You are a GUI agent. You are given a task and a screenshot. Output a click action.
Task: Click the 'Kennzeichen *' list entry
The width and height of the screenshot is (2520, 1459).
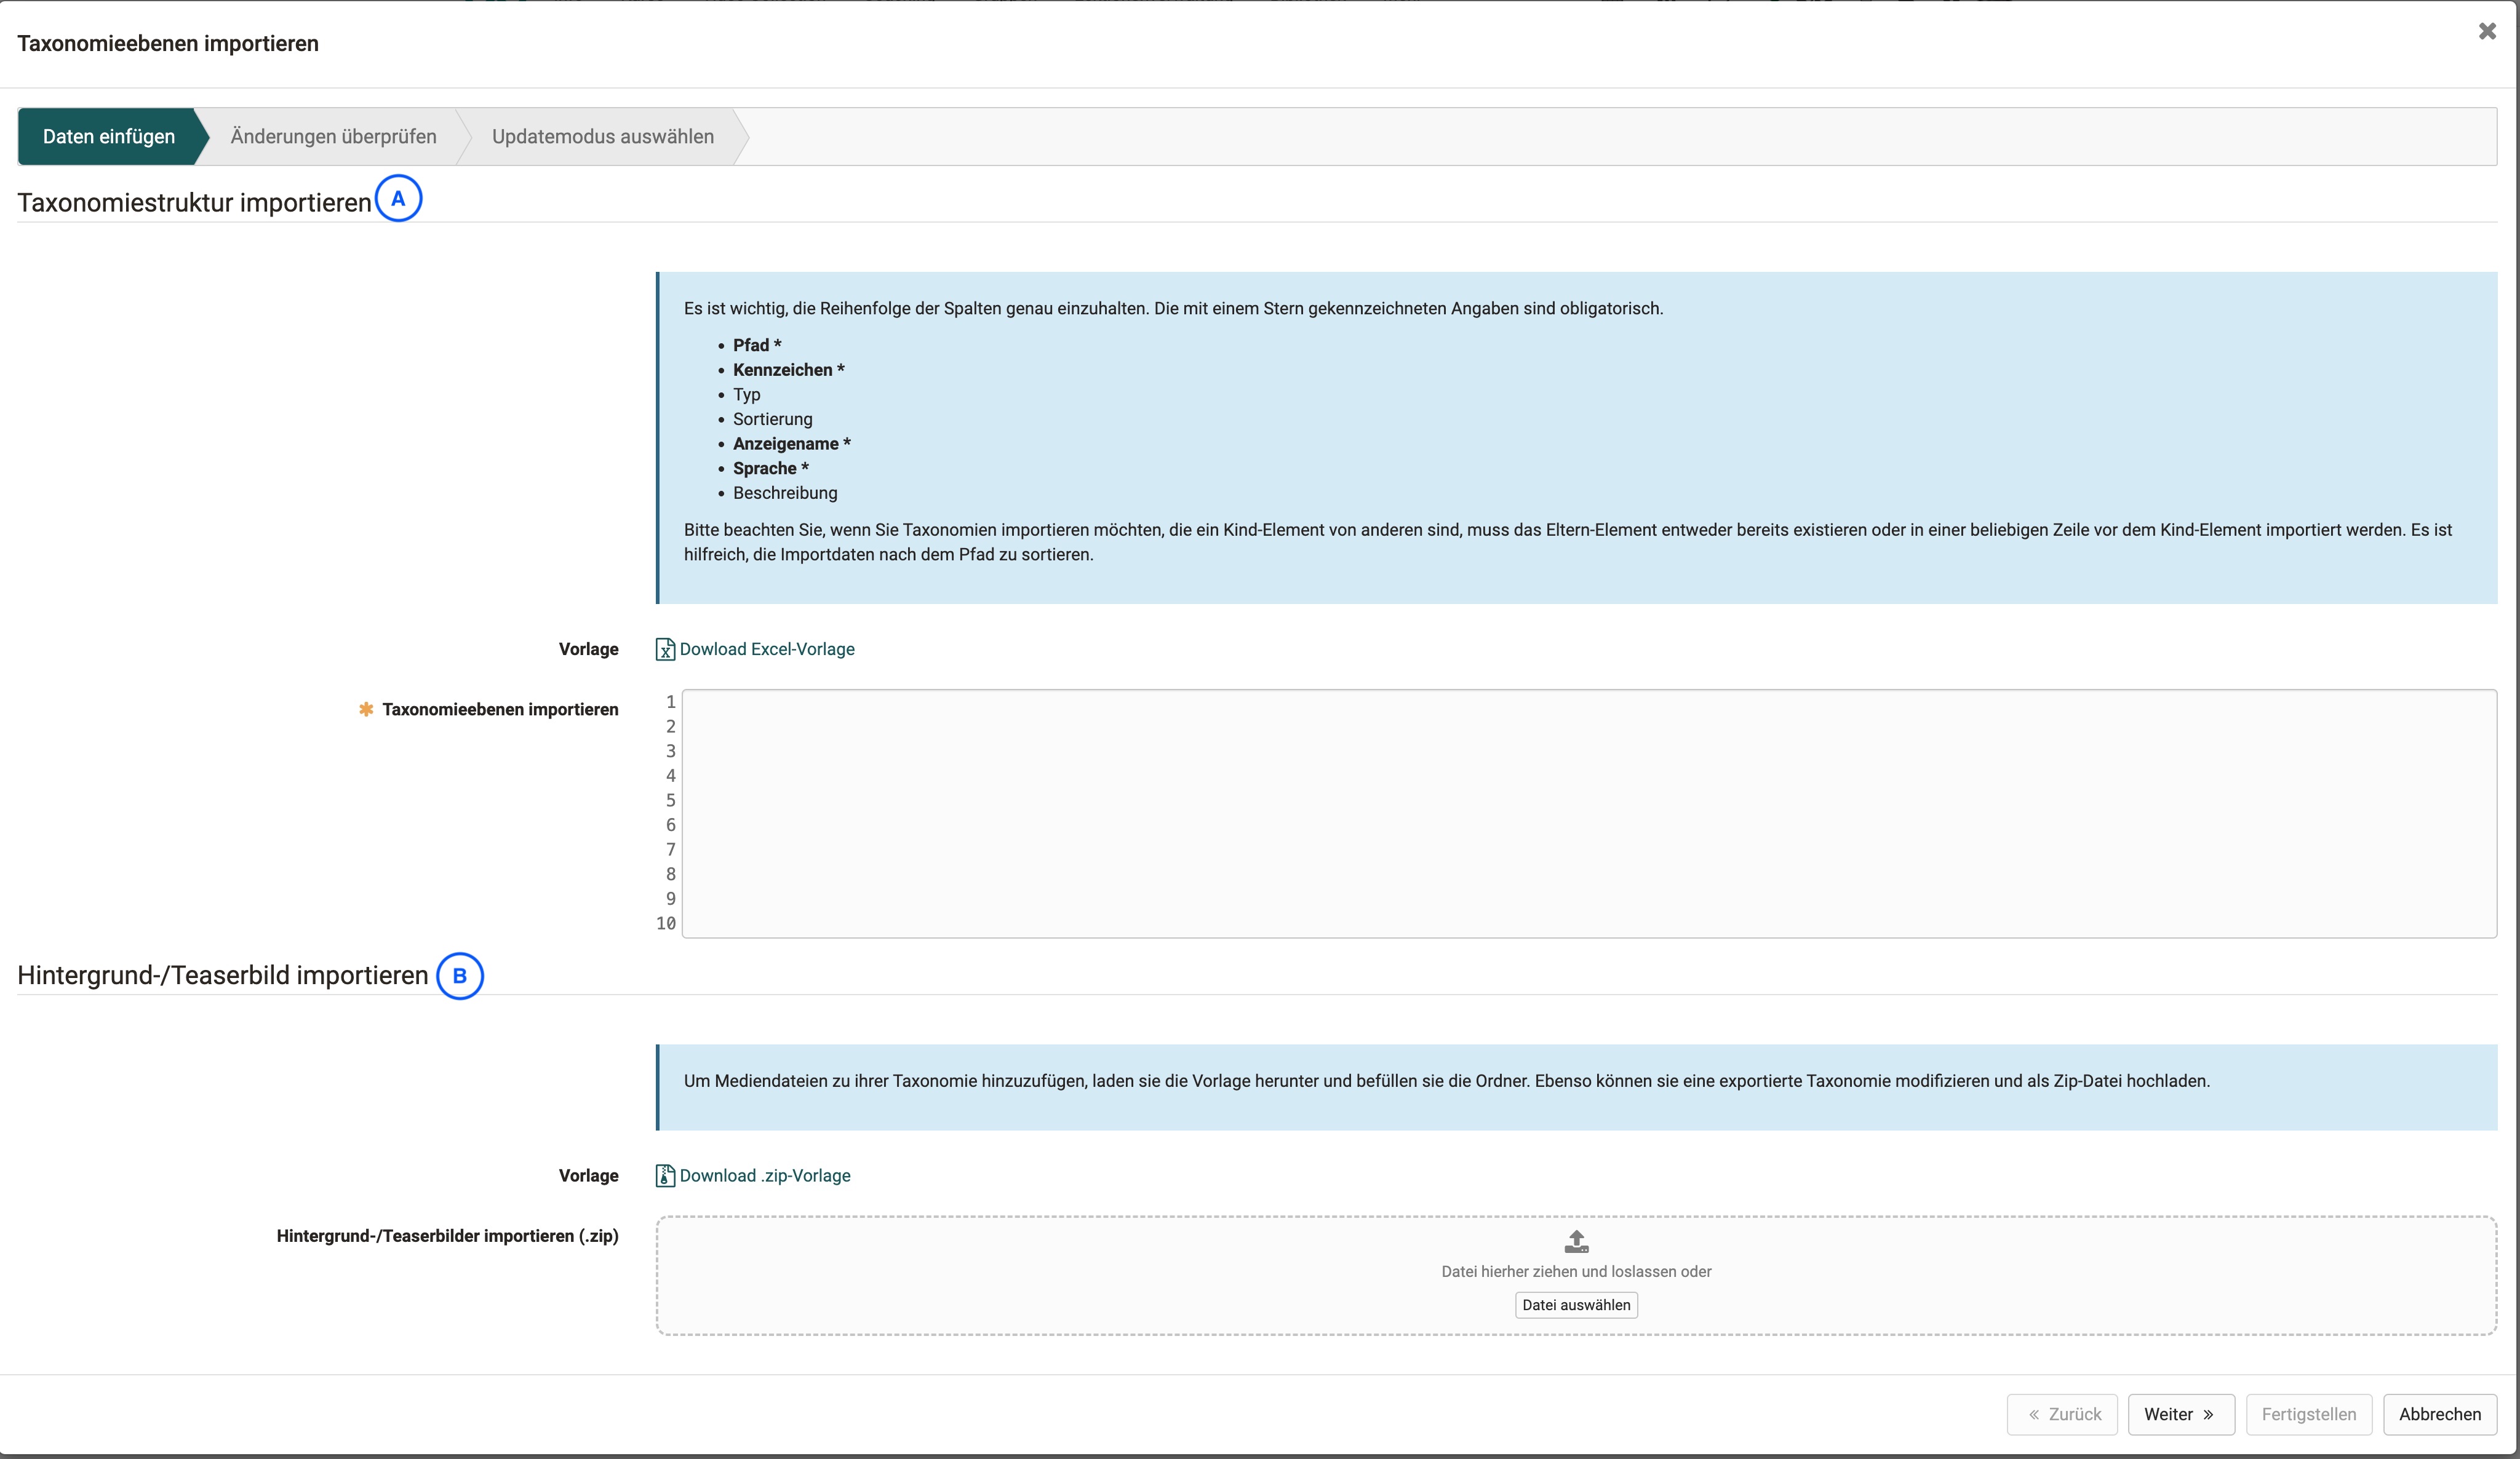(789, 370)
